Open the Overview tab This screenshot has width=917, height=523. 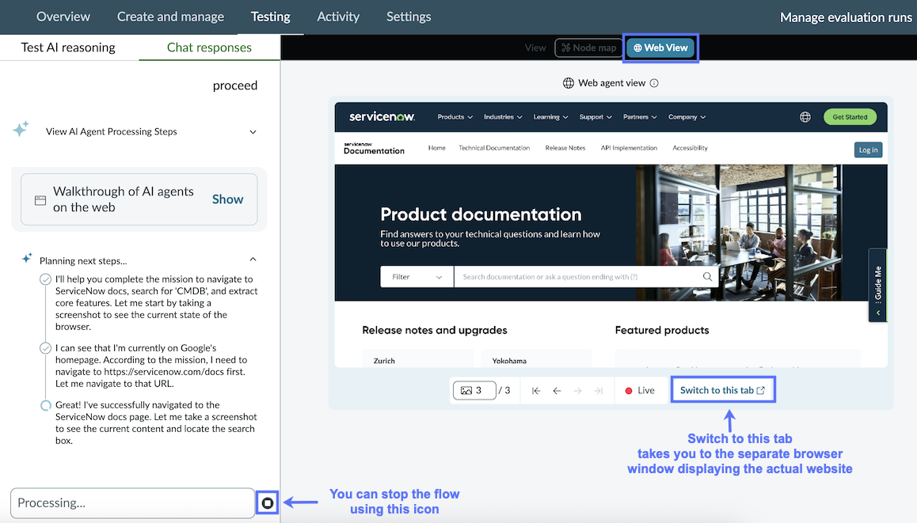coord(63,17)
